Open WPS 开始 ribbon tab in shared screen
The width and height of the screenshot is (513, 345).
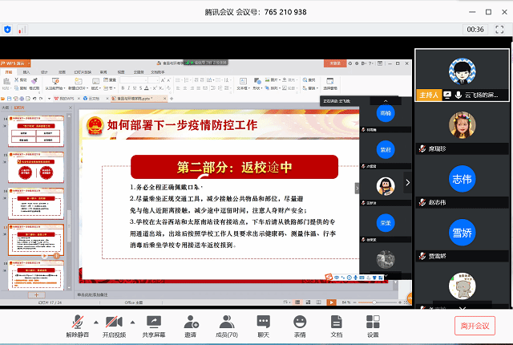coord(9,71)
